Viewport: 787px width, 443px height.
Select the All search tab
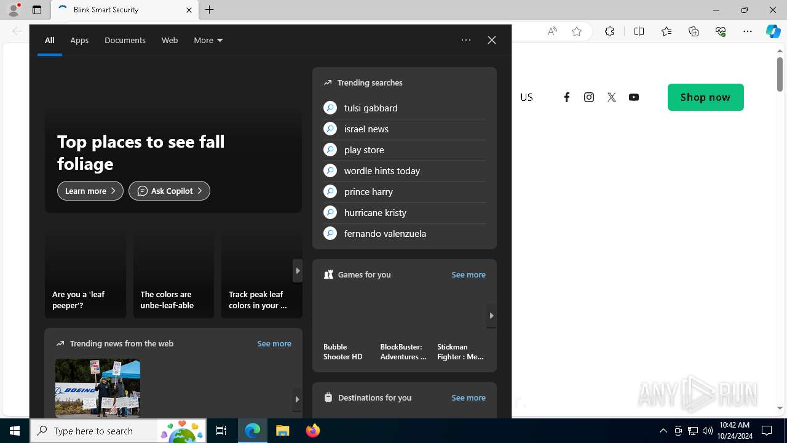coord(50,40)
